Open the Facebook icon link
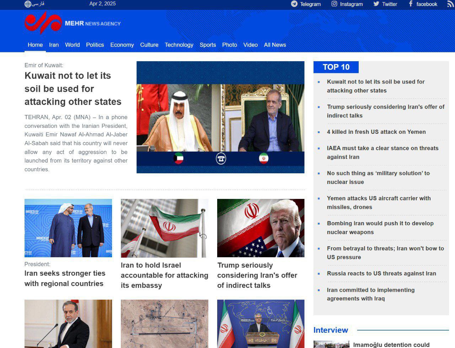The image size is (455, 348). 411,4
